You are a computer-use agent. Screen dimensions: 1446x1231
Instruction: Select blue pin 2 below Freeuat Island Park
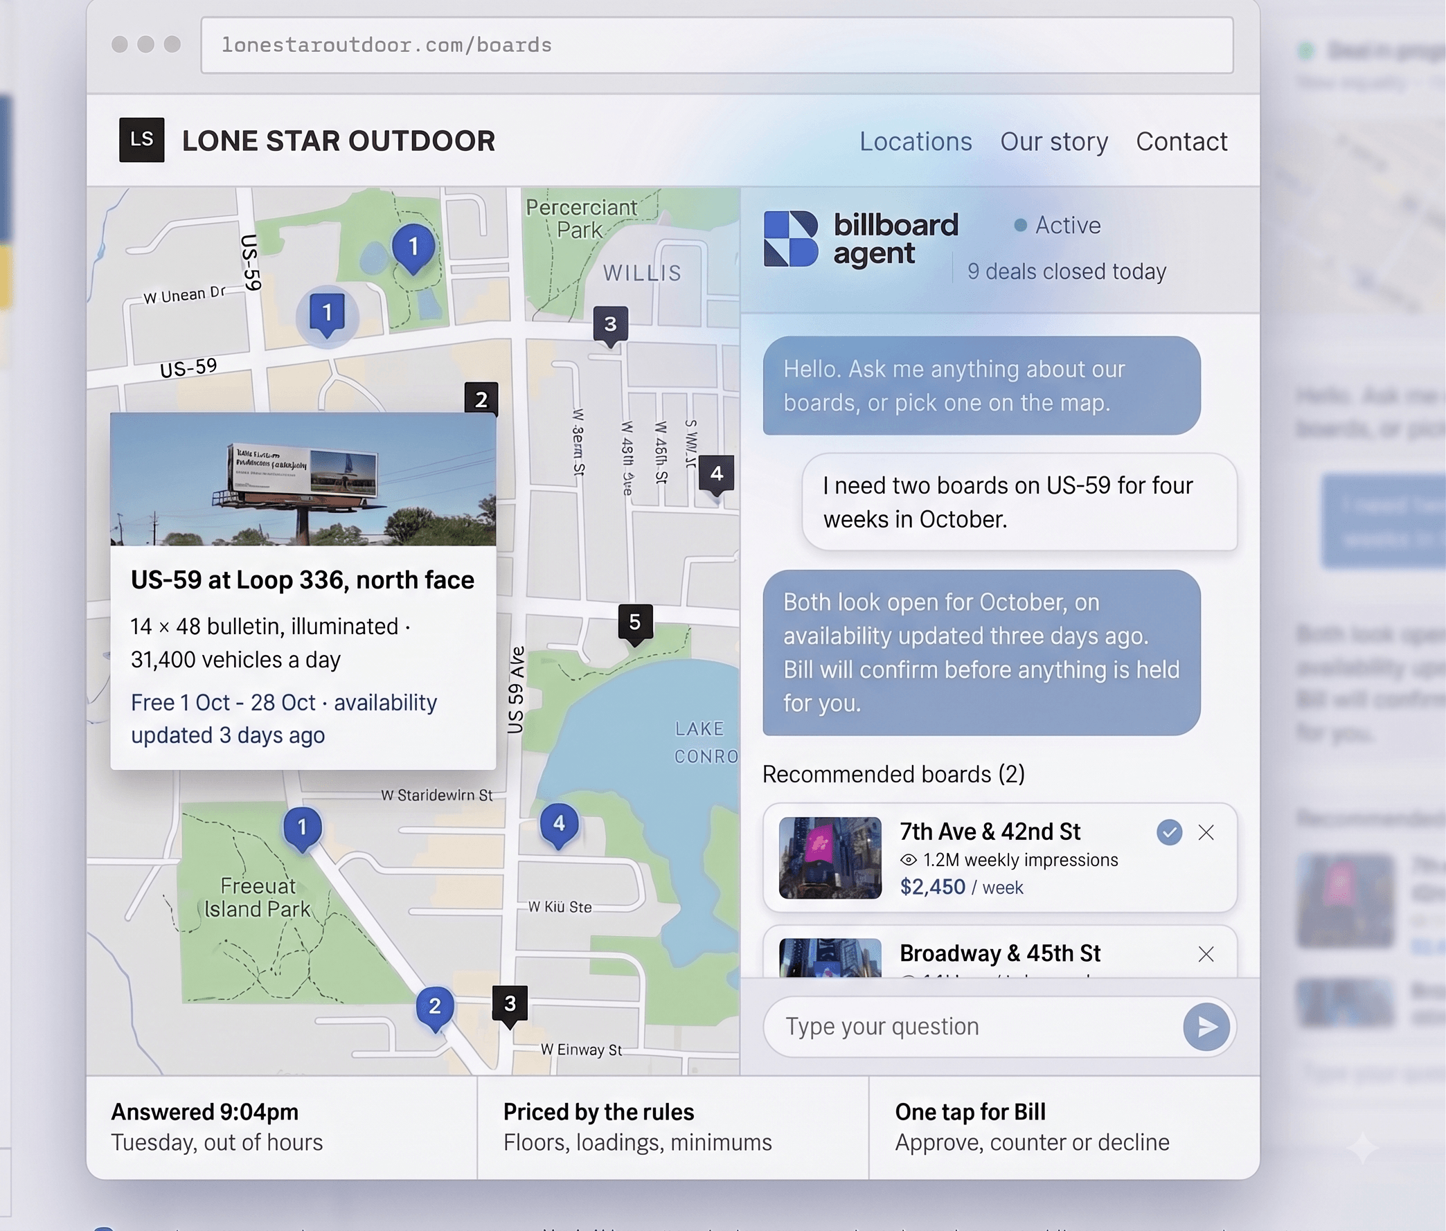[x=435, y=1008]
